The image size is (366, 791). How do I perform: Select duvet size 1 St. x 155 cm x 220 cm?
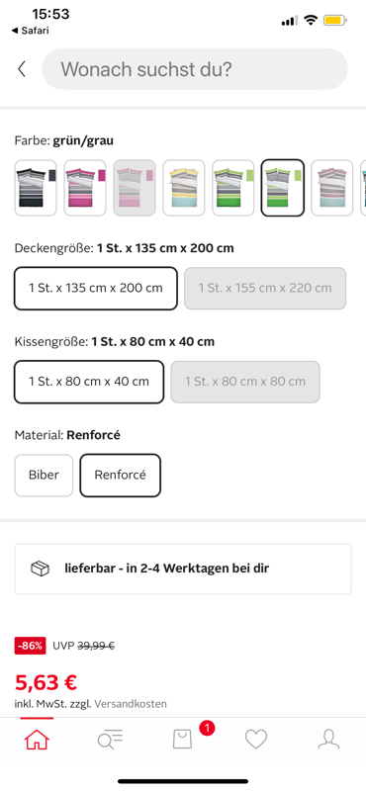[265, 288]
